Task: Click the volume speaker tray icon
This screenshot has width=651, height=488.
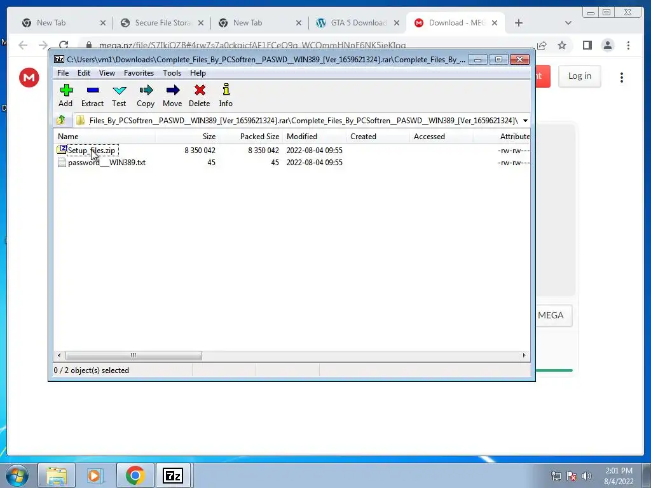Action: point(586,476)
